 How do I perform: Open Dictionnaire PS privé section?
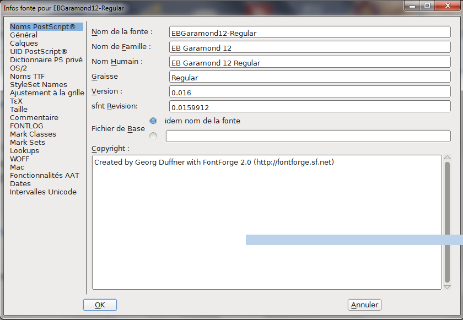tap(46, 60)
